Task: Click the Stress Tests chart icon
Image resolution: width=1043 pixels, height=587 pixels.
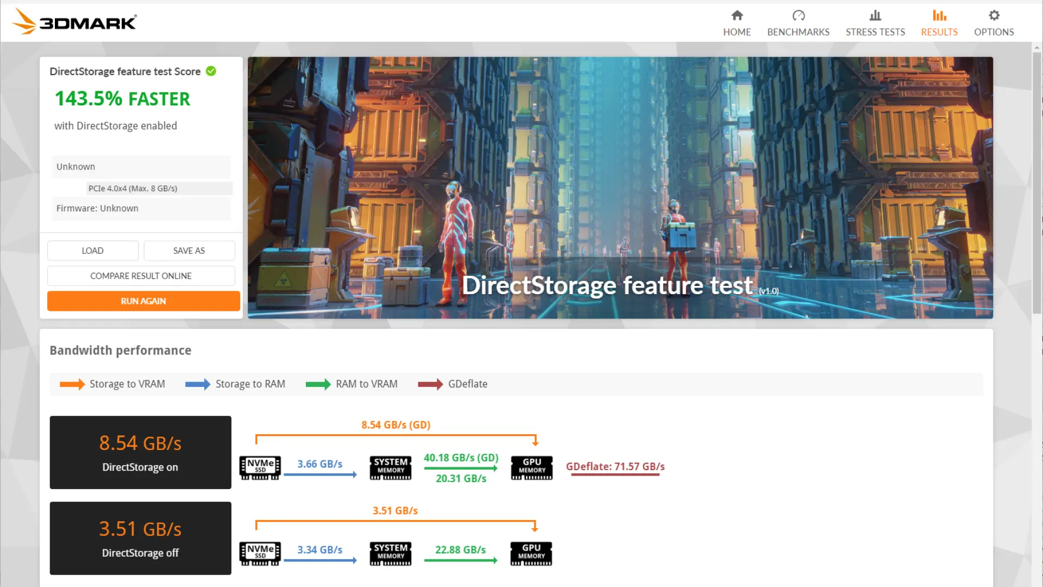Action: click(x=875, y=15)
